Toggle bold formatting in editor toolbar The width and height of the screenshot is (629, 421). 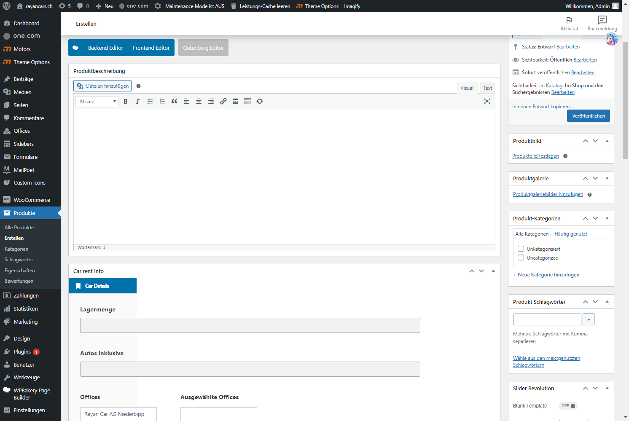tap(125, 101)
